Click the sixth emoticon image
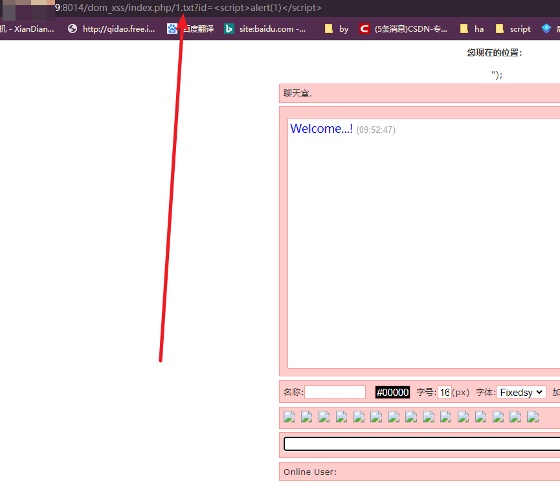The height and width of the screenshot is (493, 560). pyautogui.click(x=376, y=417)
